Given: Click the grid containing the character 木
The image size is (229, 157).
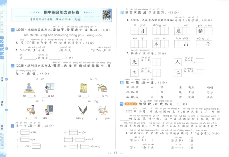Looking at the screenshot, I should click(x=160, y=44).
